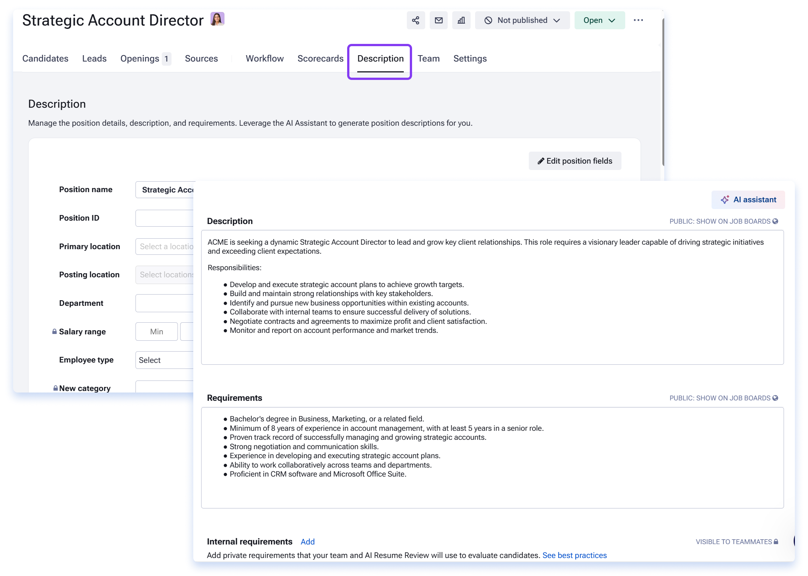Switch to the Leads tab
The width and height of the screenshot is (808, 576).
tap(94, 59)
